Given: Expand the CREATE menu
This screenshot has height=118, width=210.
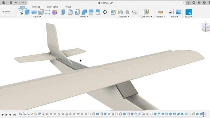Looking at the screenshot, I should point(37,17).
